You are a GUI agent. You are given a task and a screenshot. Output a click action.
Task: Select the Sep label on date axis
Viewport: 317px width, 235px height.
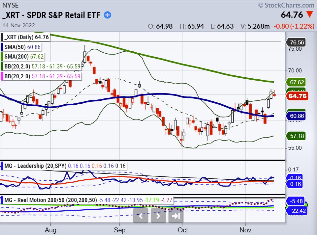tap(120, 230)
